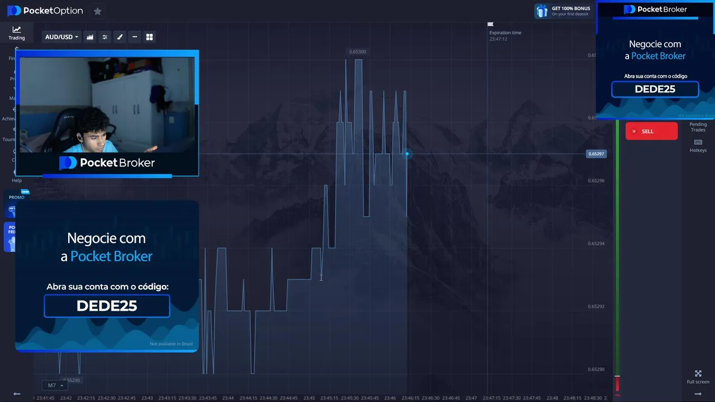Click the Expiration time label
Screen dimensions: 715x402
coord(505,32)
